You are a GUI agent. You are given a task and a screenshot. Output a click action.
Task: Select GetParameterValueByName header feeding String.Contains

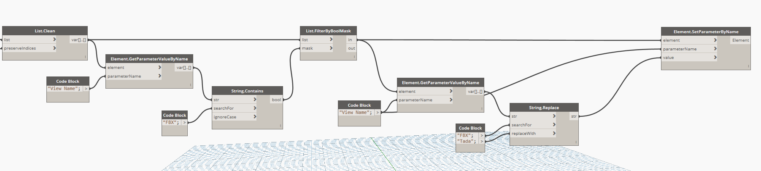tap(149, 59)
